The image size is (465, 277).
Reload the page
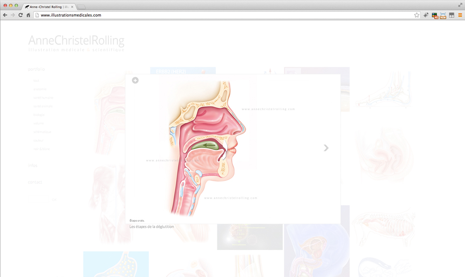coord(20,15)
